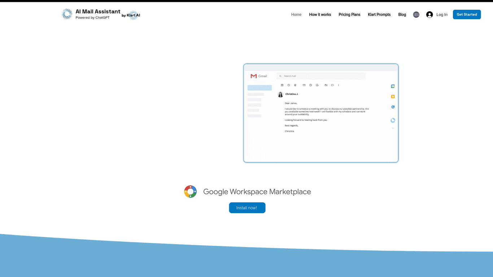Click the Labels tag icon
The image size is (493, 277).
click(x=332, y=85)
